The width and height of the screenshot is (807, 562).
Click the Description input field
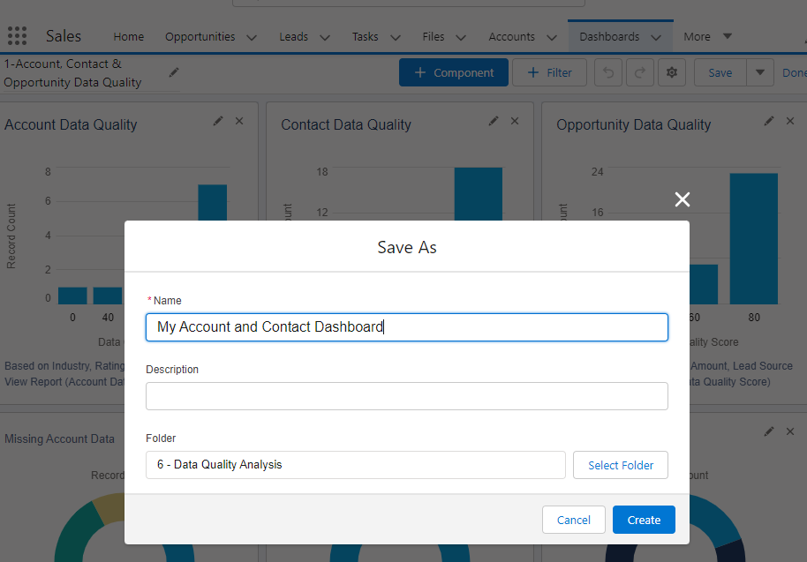(406, 396)
